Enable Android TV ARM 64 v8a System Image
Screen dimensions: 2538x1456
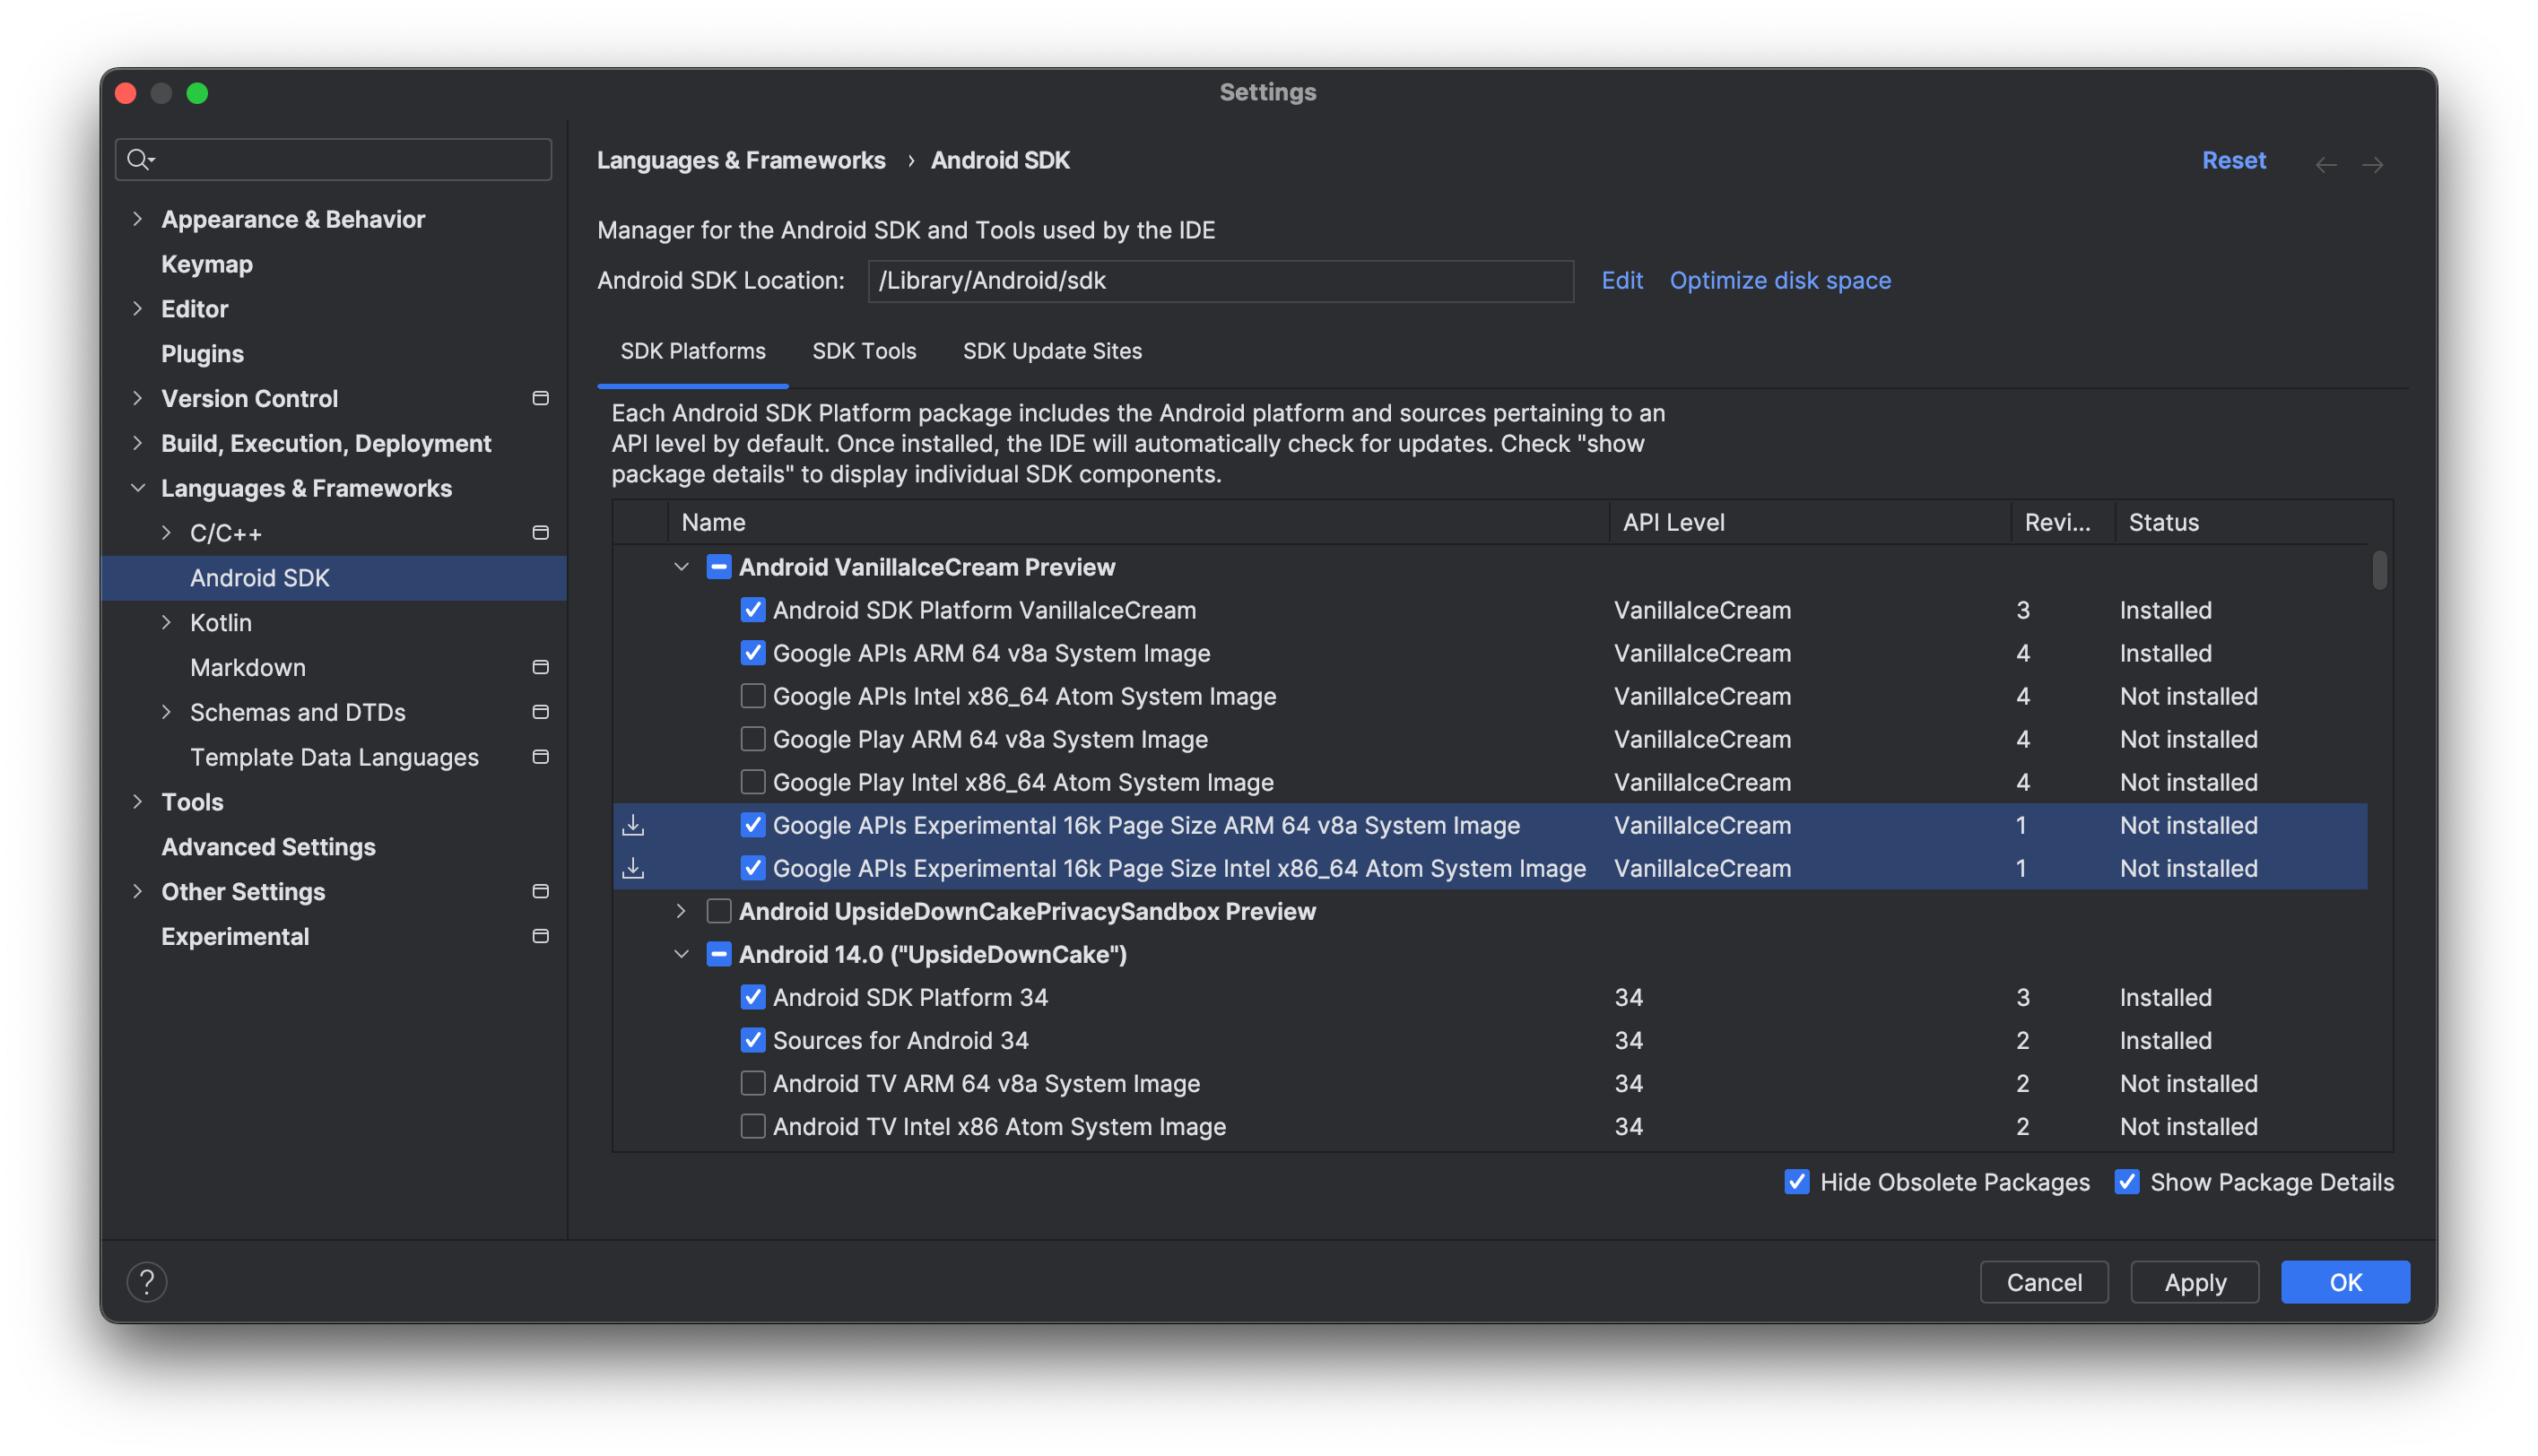[x=753, y=1083]
